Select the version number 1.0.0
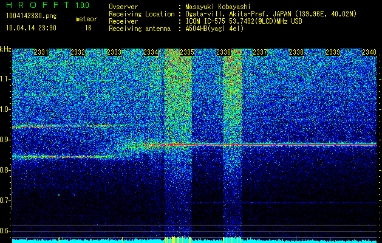 click(x=83, y=5)
